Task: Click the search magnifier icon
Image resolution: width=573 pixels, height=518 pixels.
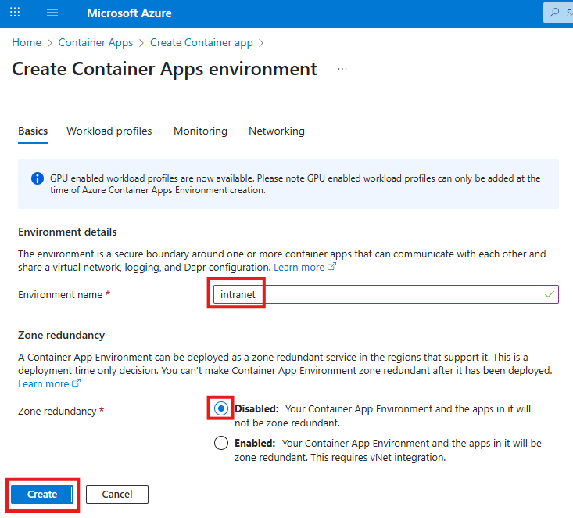Action: (x=555, y=13)
